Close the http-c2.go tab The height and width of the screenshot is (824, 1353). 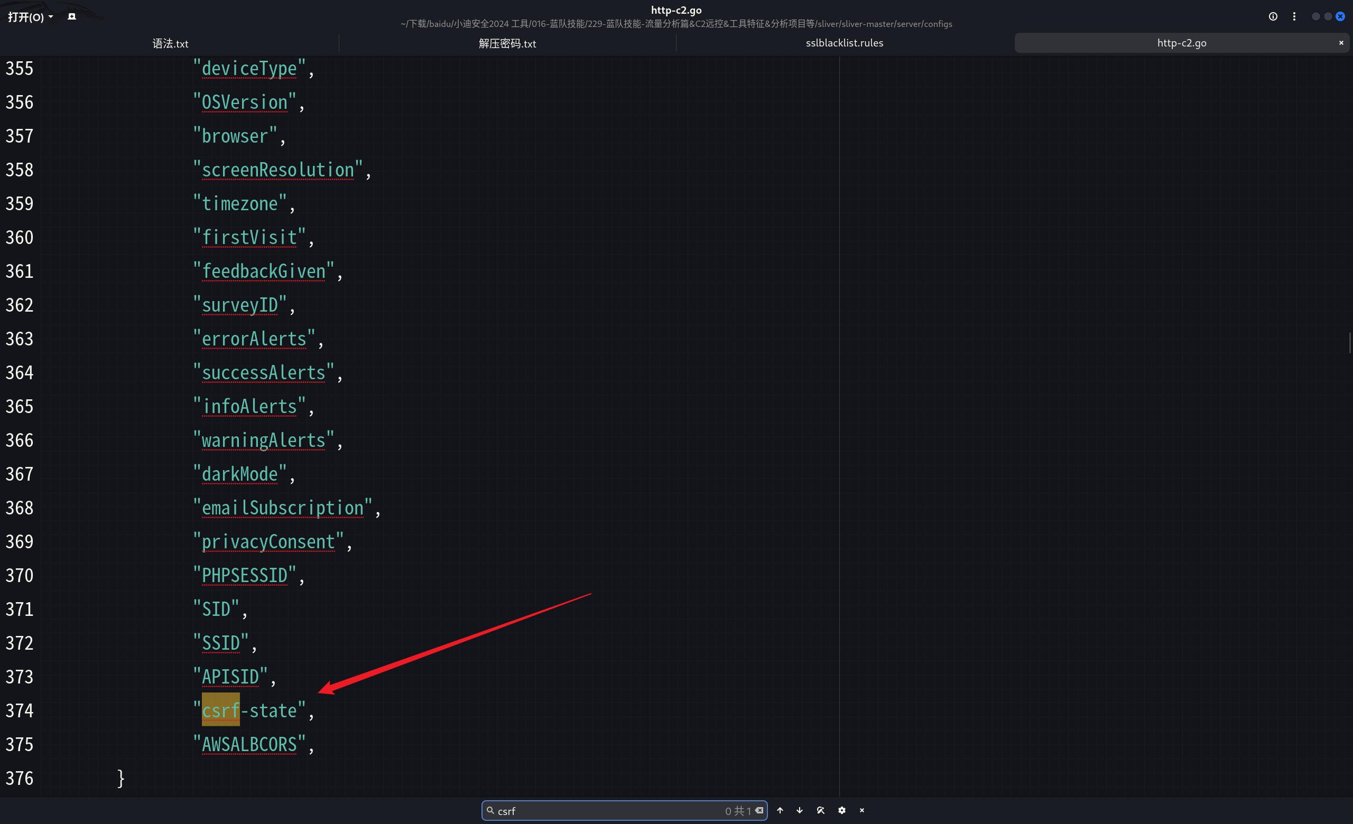[x=1341, y=43]
